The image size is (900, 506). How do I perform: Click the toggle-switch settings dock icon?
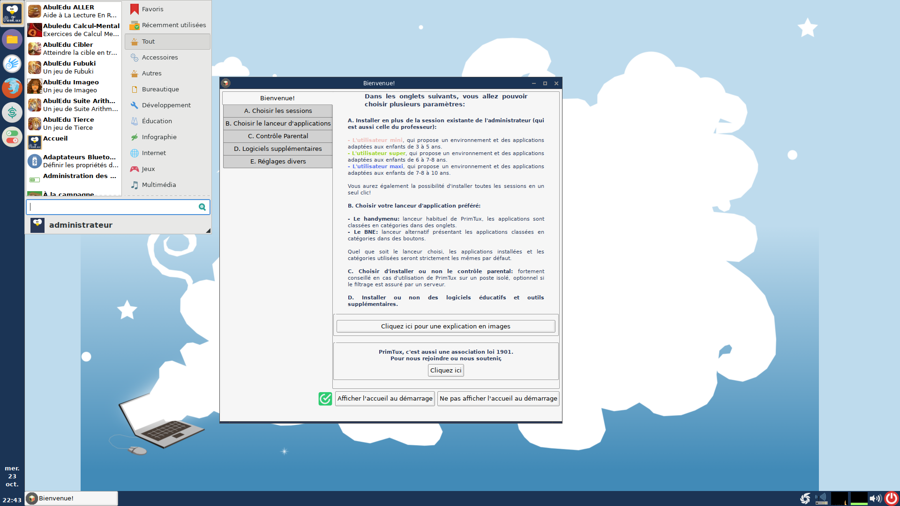(x=12, y=137)
